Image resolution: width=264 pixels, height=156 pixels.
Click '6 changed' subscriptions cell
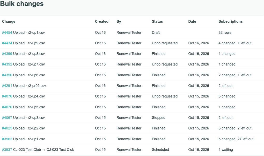click(x=227, y=96)
